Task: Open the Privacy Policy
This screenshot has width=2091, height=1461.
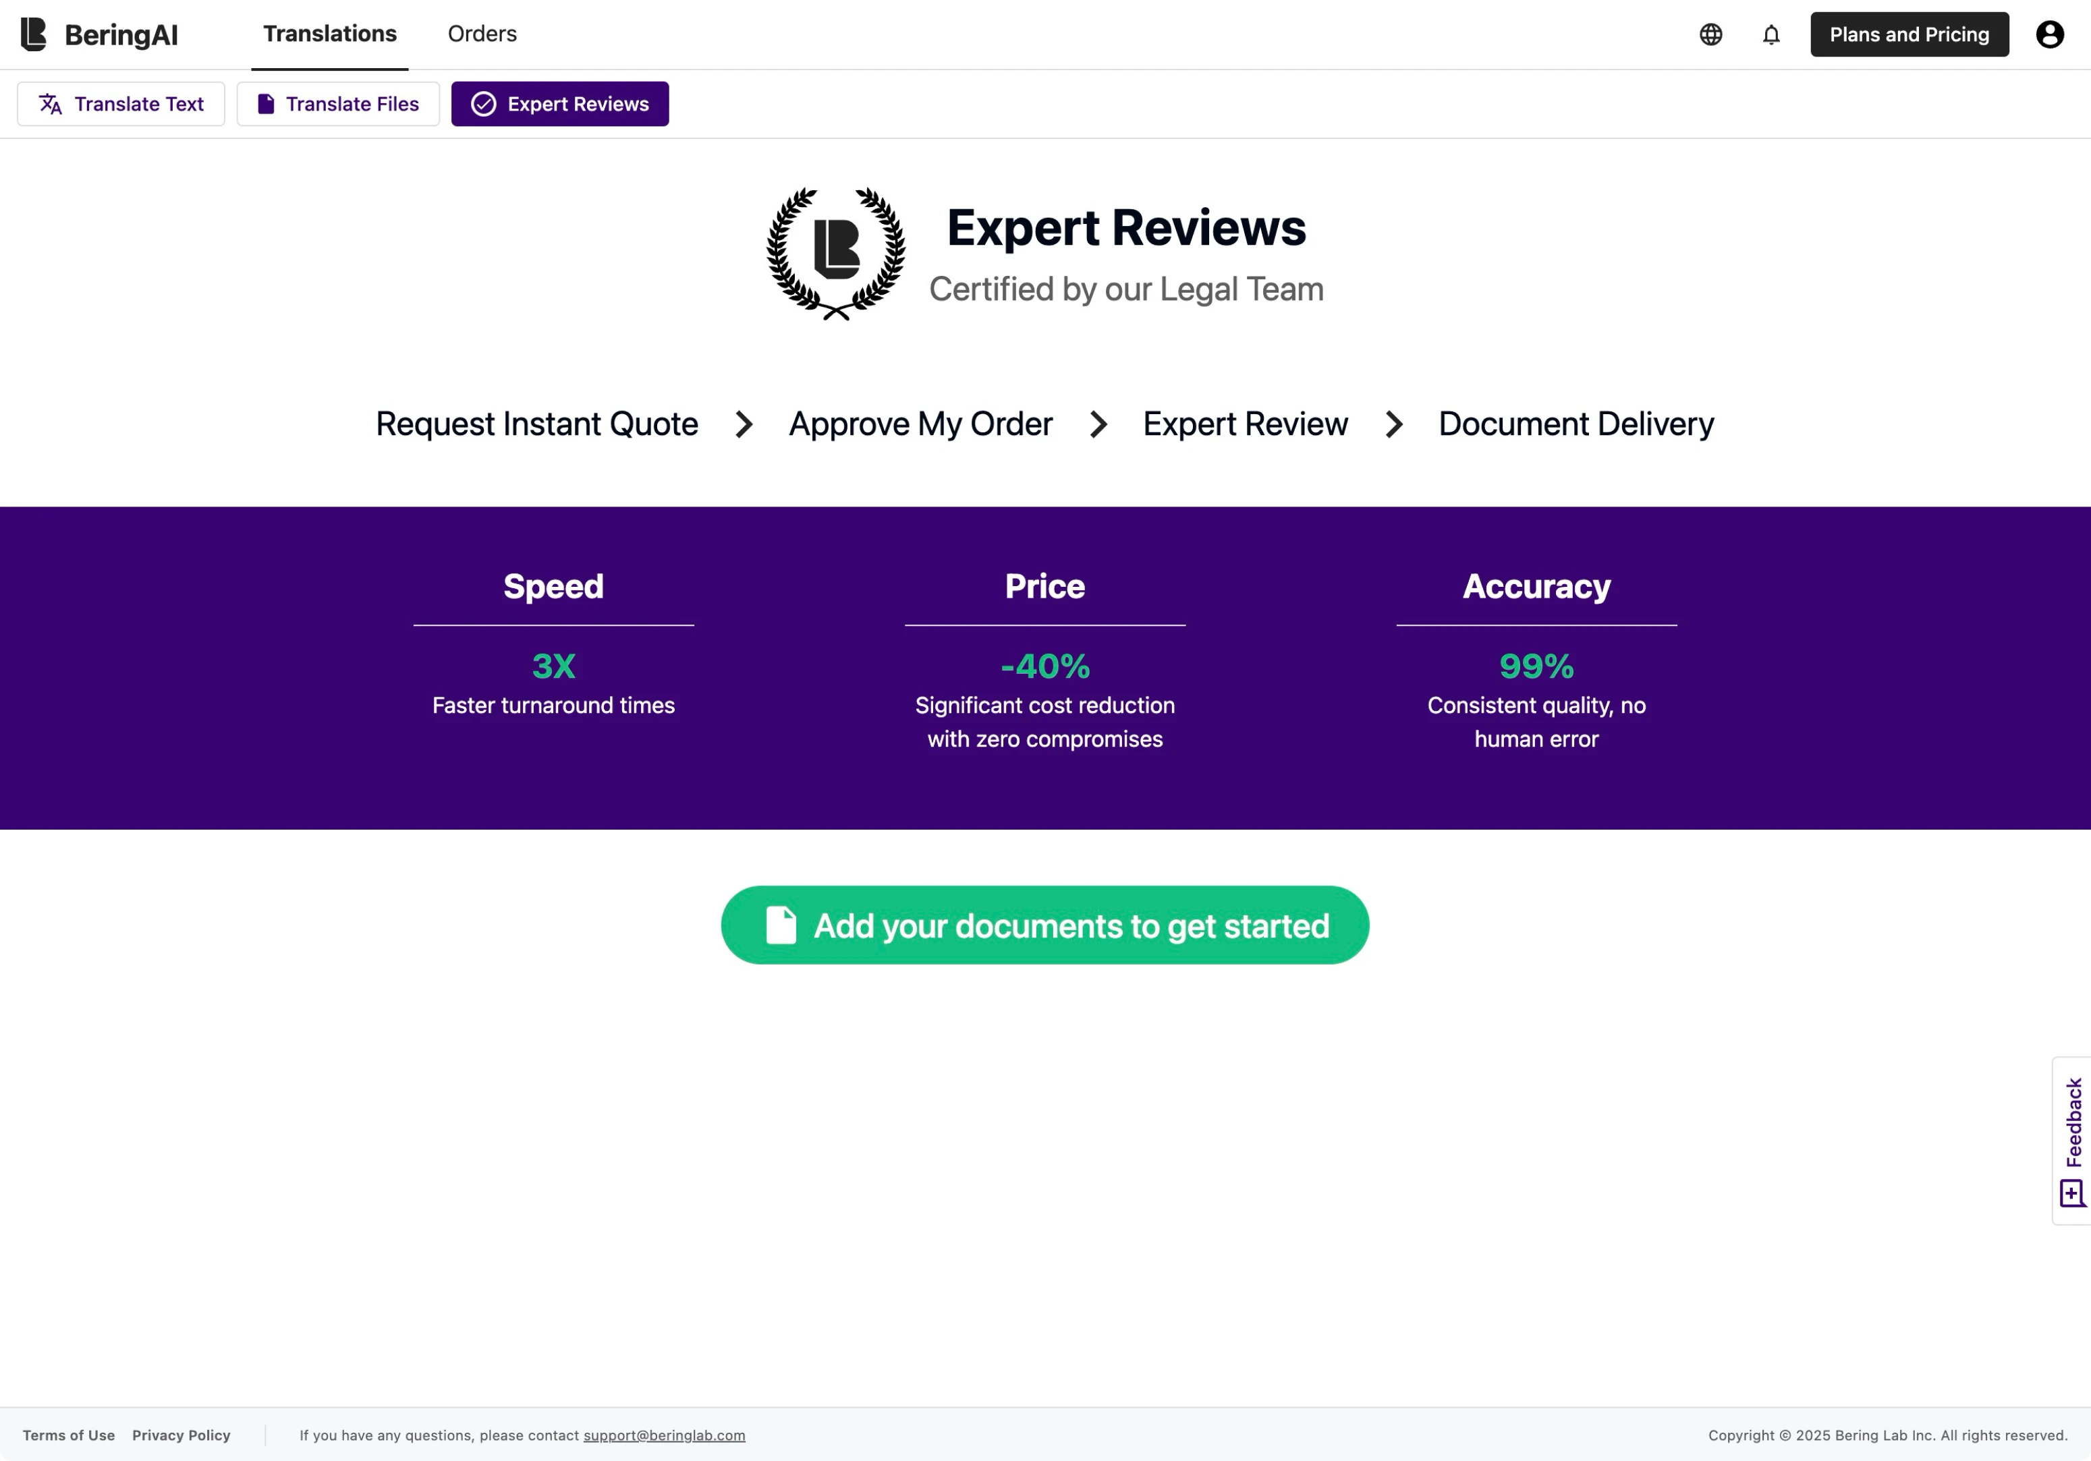Action: coord(180,1435)
